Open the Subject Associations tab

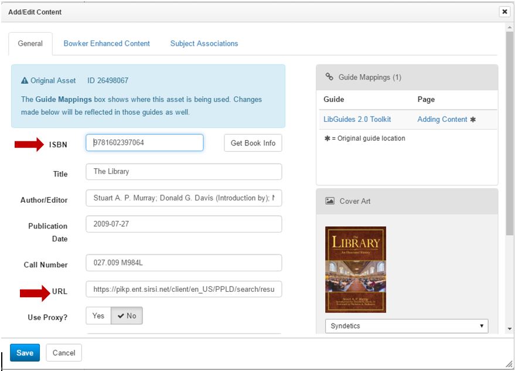point(203,43)
